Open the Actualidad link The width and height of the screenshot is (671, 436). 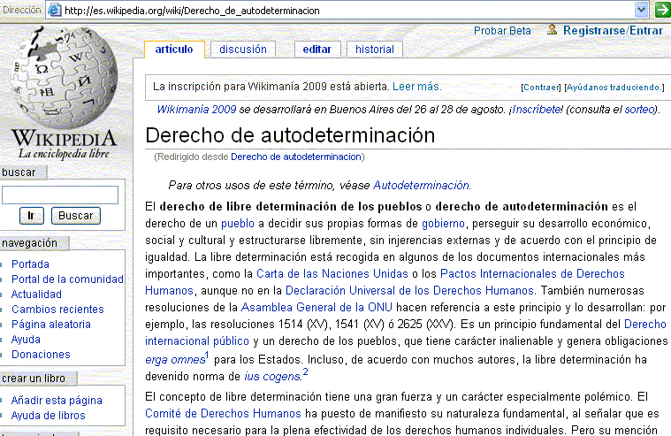[36, 294]
